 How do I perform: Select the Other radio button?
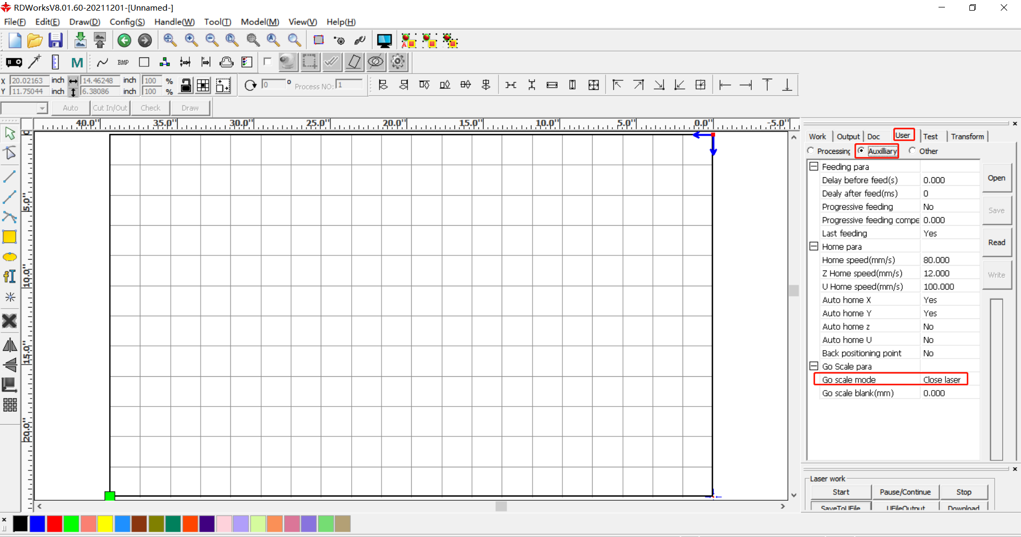tap(912, 151)
